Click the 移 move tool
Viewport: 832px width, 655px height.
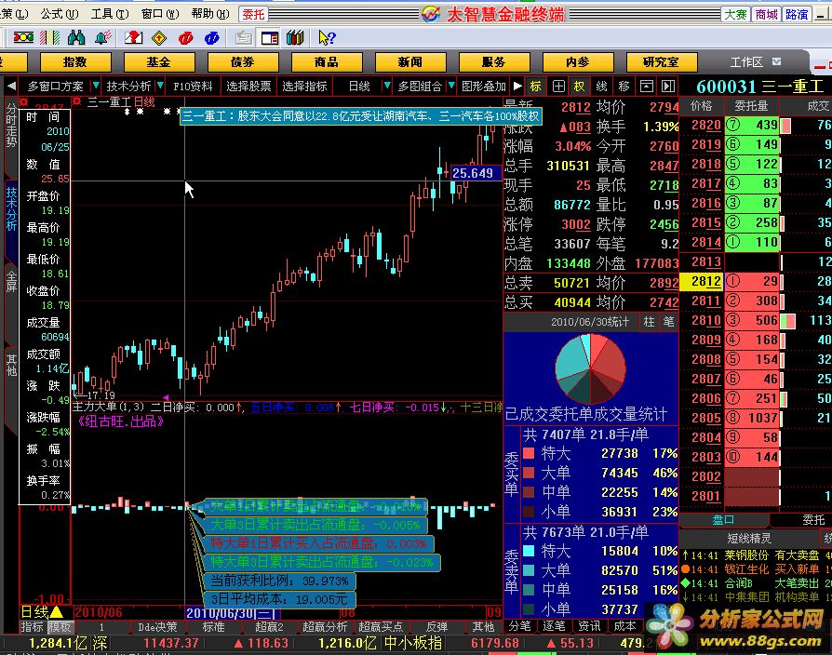pos(624,86)
